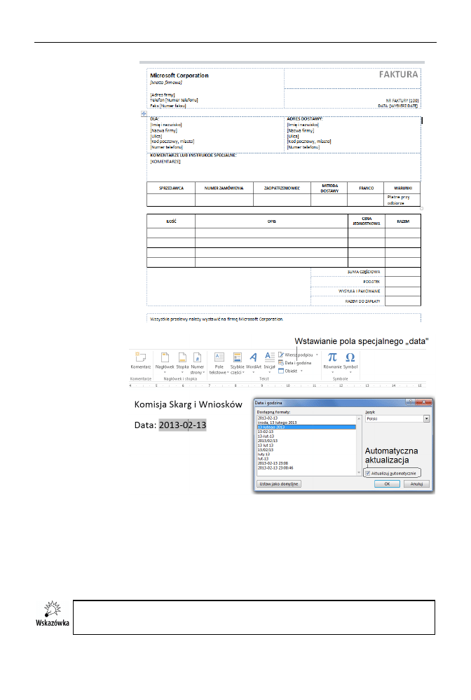This screenshot has width=471, height=700.
Task: Insert WordArt from the ribbon
Action: point(254,358)
